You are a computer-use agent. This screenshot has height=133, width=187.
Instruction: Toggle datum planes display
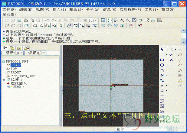[x=35, y=25]
